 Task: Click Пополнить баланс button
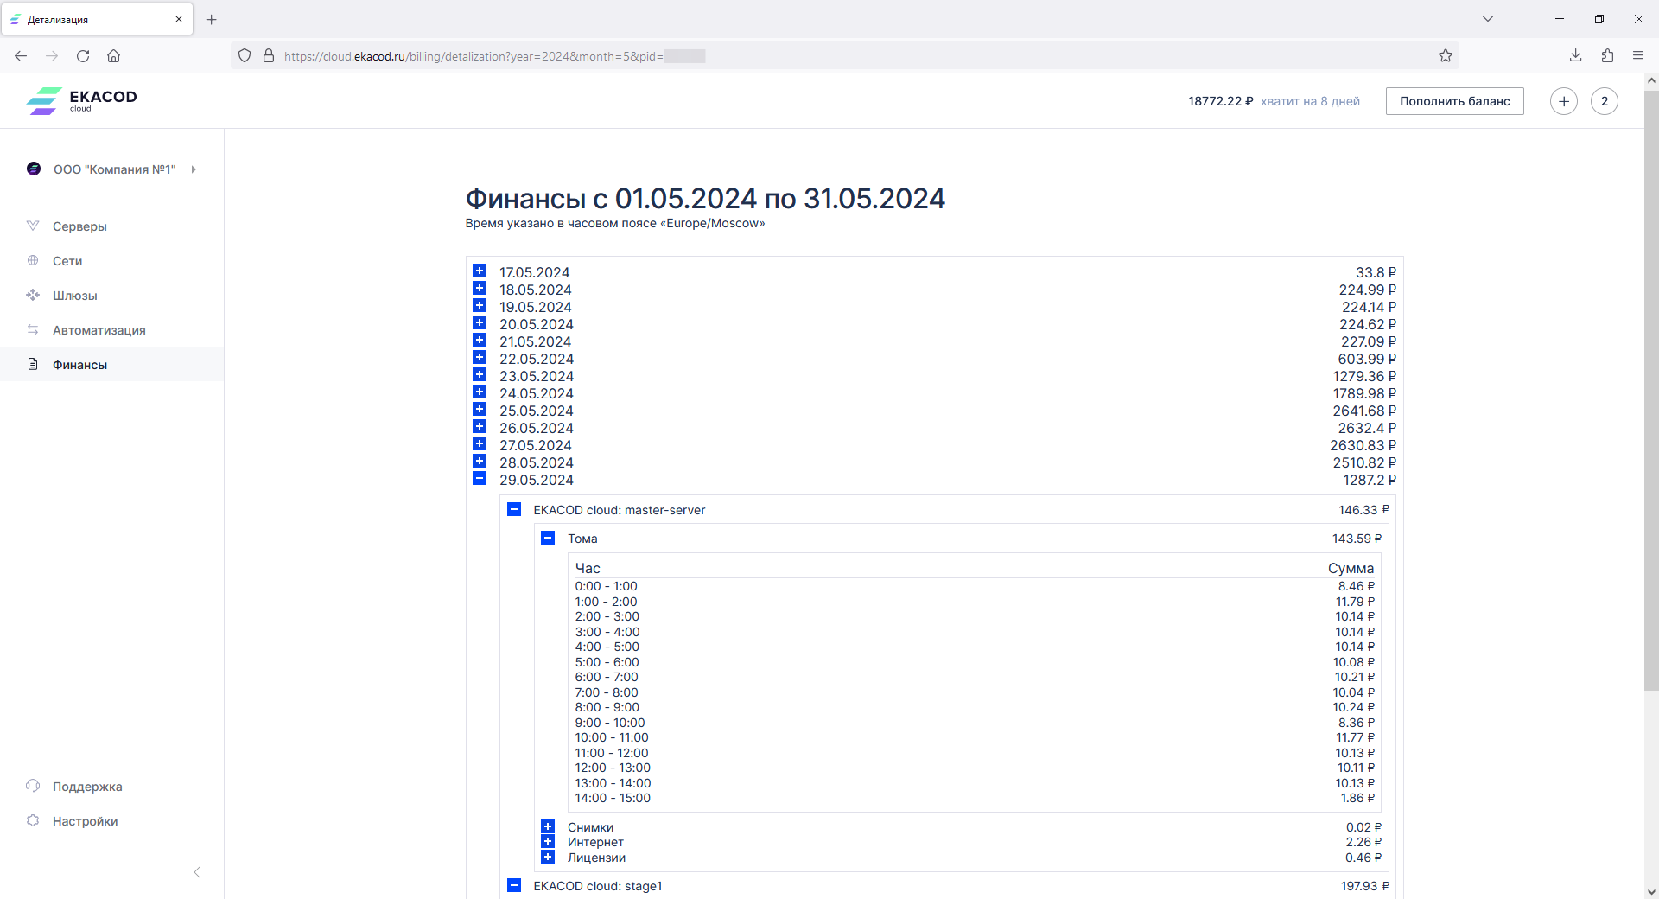(1454, 101)
